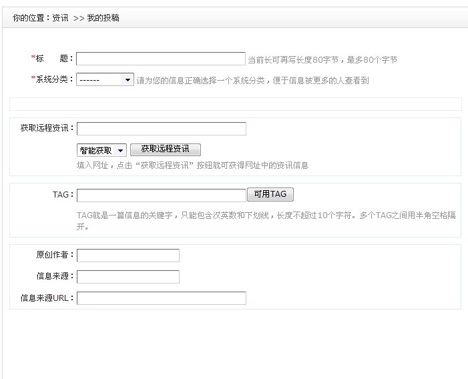
Task: Click the 你的位置 label text
Action: tap(28, 18)
